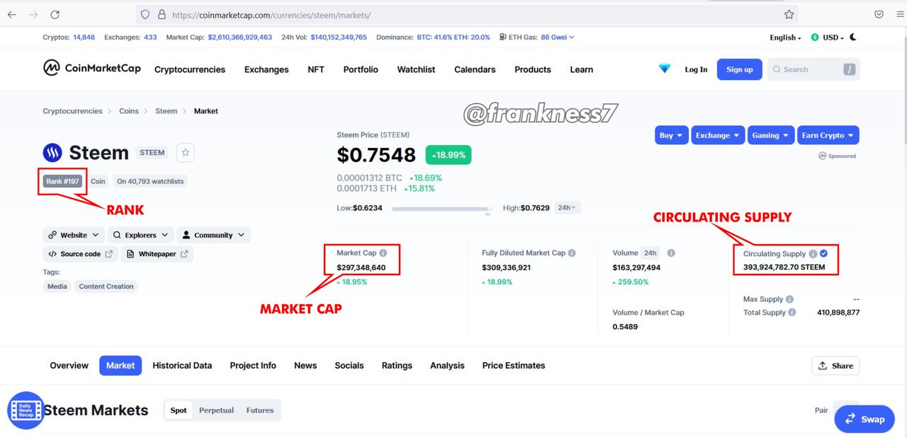Switch to Overview tab
The height and width of the screenshot is (438, 907).
coord(69,365)
